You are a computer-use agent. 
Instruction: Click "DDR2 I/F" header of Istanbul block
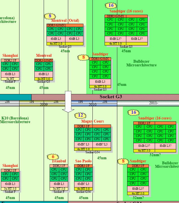[x=59, y=166]
